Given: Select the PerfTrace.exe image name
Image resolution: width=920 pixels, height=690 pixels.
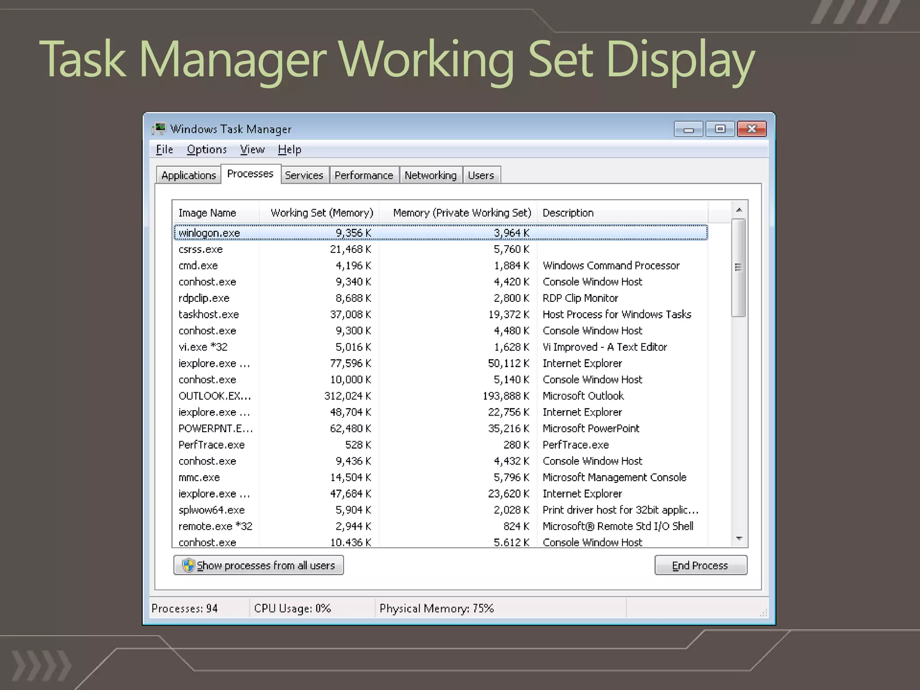Looking at the screenshot, I should pyautogui.click(x=212, y=445).
